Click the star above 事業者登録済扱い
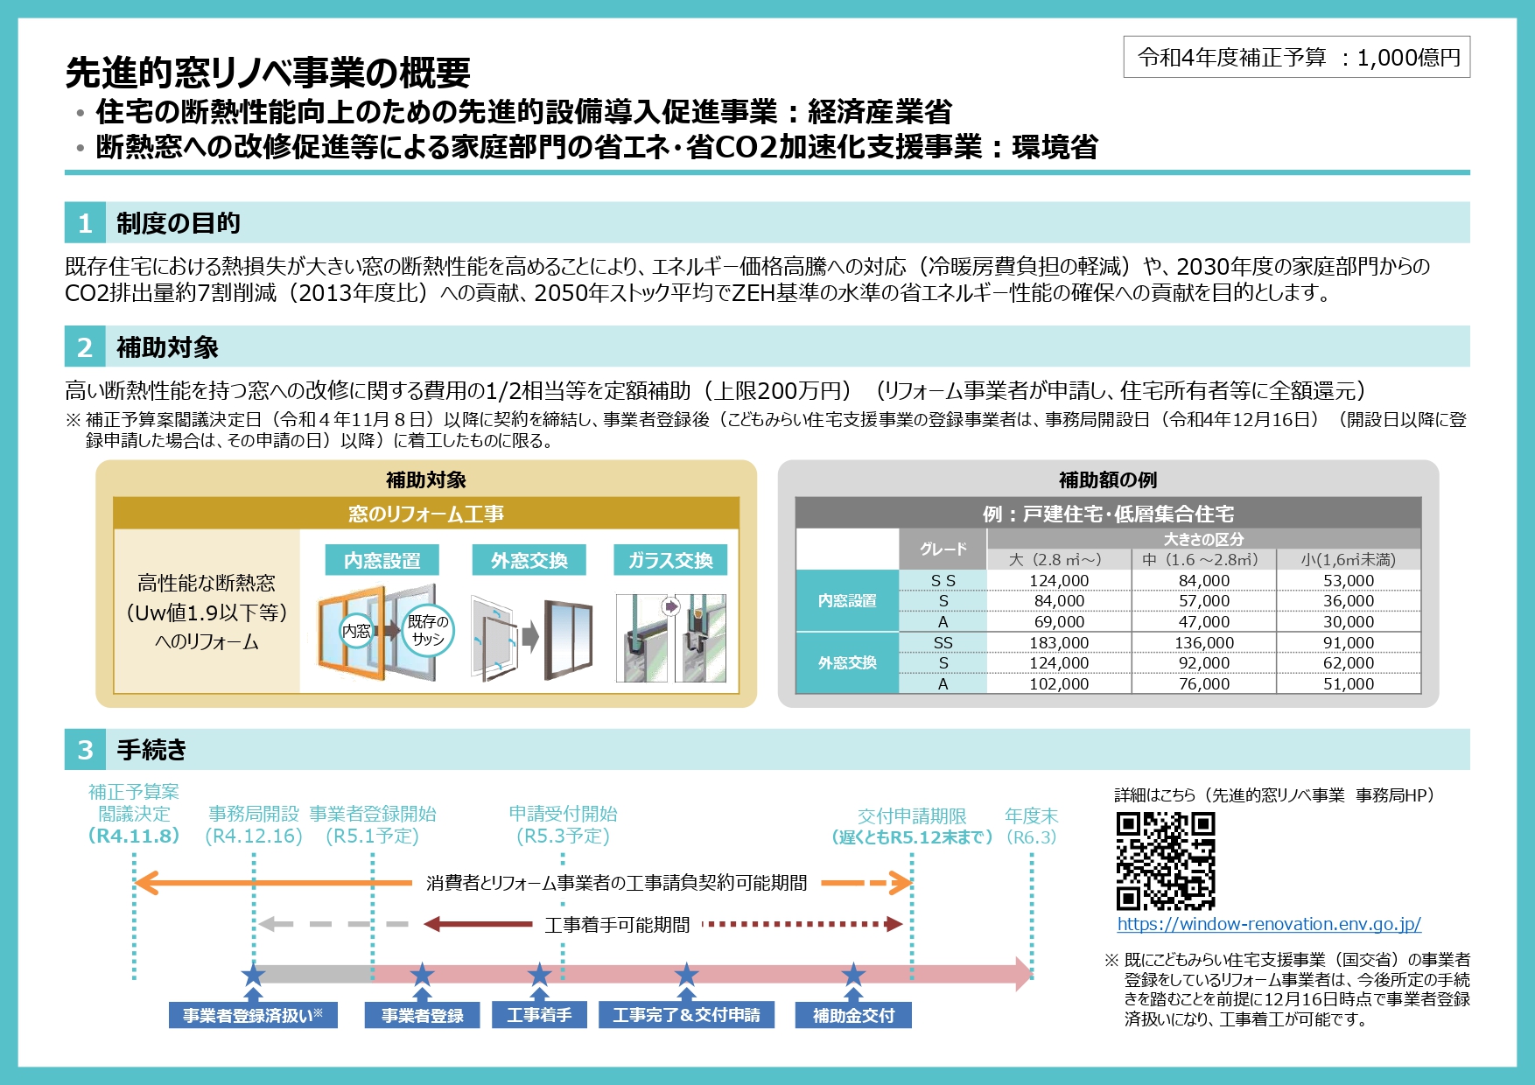 pos(253,974)
